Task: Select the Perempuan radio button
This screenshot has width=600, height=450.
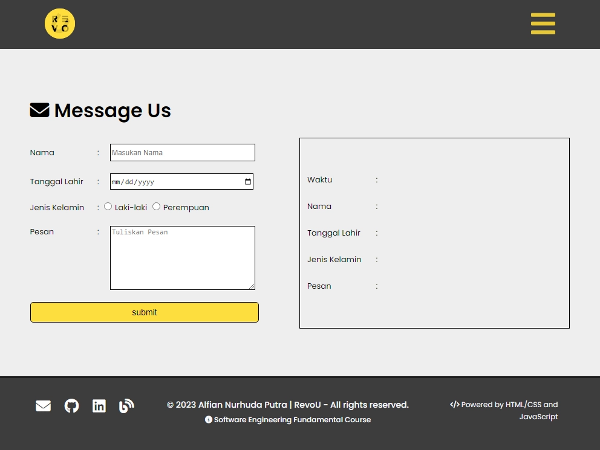Action: pos(156,206)
